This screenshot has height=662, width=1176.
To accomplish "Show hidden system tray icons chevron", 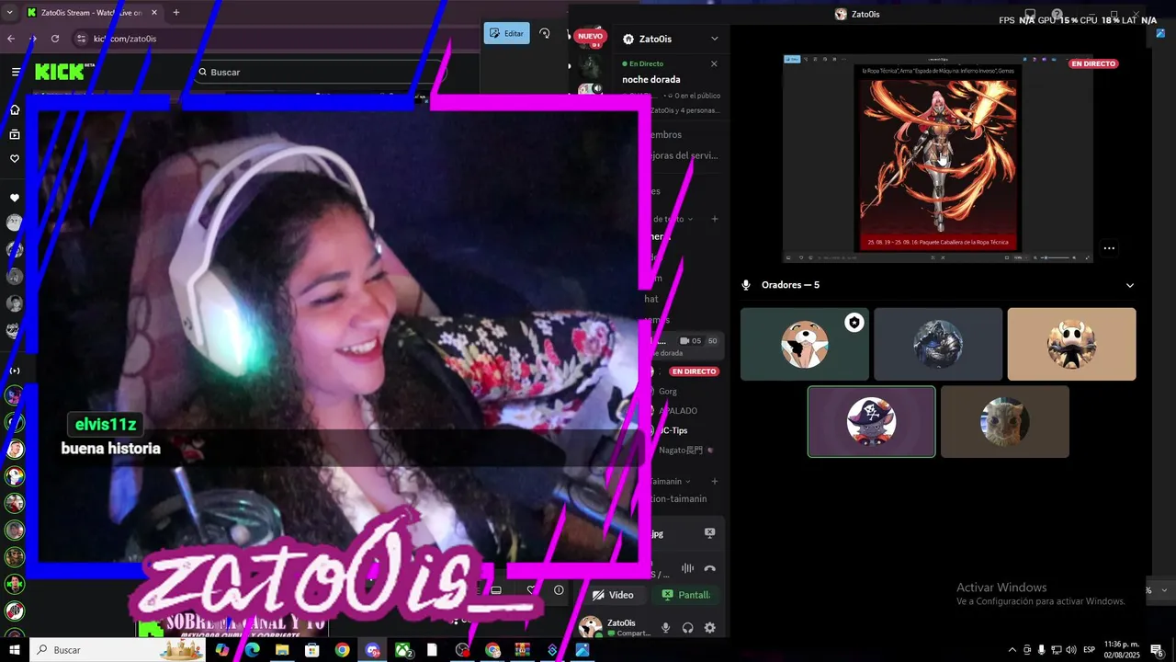I will coord(1012,650).
